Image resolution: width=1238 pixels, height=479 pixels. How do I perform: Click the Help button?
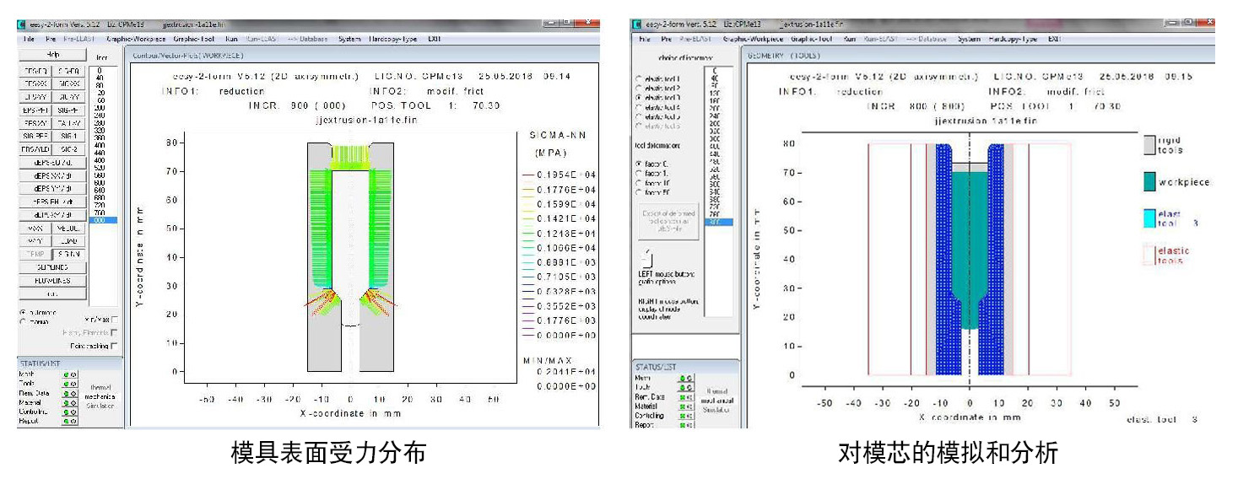[52, 55]
